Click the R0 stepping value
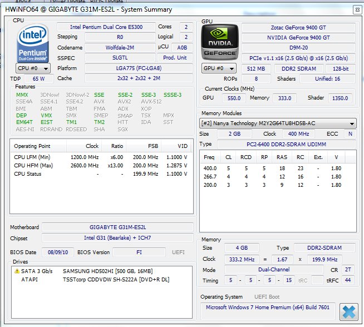 pos(120,37)
